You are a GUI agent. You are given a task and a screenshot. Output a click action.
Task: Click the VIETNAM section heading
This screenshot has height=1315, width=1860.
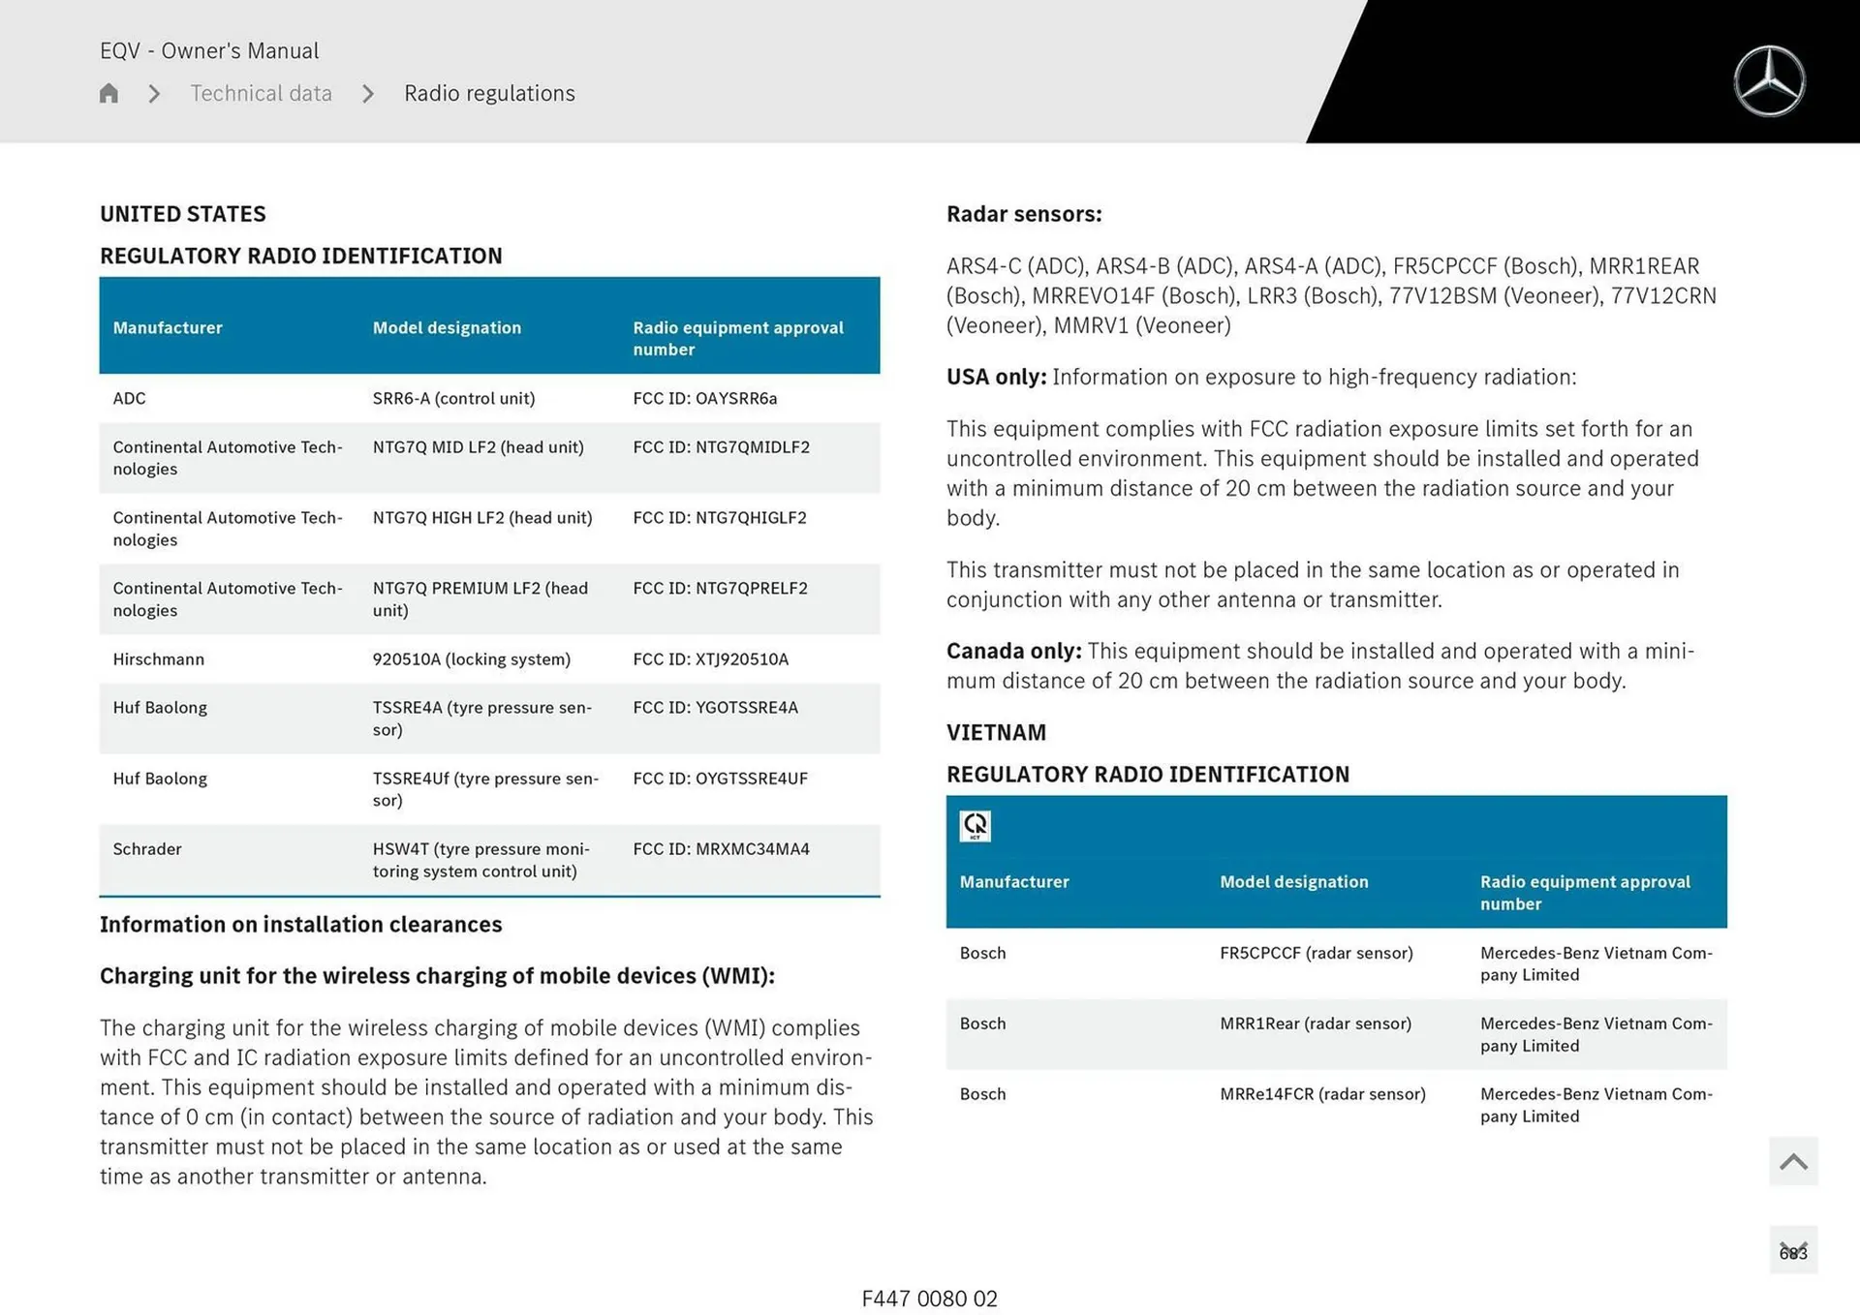[996, 733]
